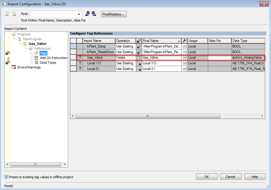Select the Gas_Valve routine node
Viewport: 271px width, 190px height.
pyautogui.click(x=37, y=44)
